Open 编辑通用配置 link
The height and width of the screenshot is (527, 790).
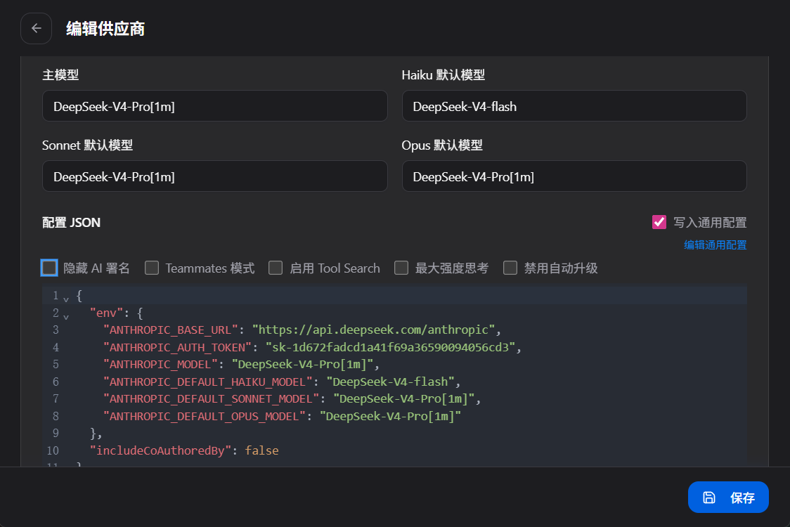point(715,245)
